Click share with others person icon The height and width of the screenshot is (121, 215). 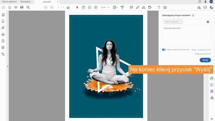pyautogui.click(x=211, y=7)
